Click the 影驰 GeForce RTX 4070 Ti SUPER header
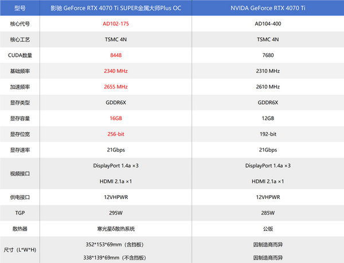344x263 pixels. click(x=116, y=8)
